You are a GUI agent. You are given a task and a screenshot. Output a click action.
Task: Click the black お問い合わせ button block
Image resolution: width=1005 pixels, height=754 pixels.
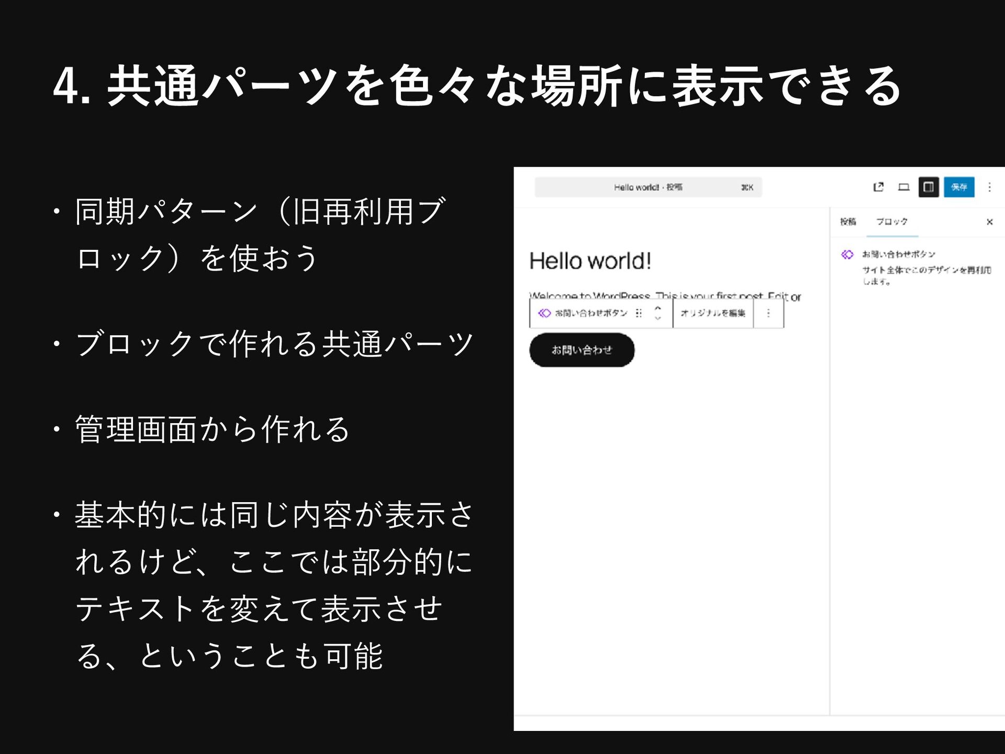[582, 350]
